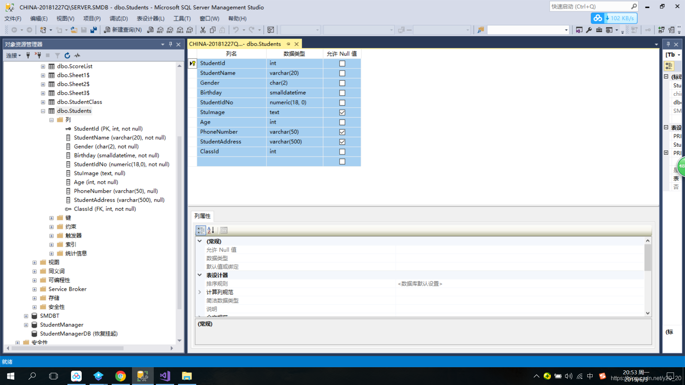Click the categorized view icon in column properties
This screenshot has height=385, width=685.
(x=201, y=230)
